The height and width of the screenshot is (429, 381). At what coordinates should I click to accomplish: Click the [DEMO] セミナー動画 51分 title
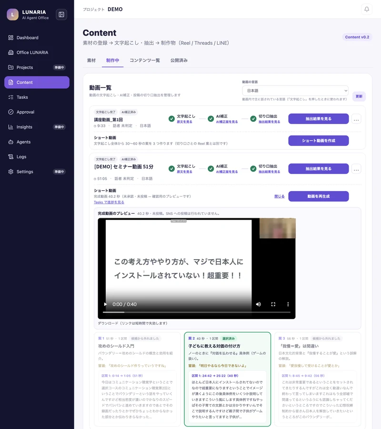(123, 166)
